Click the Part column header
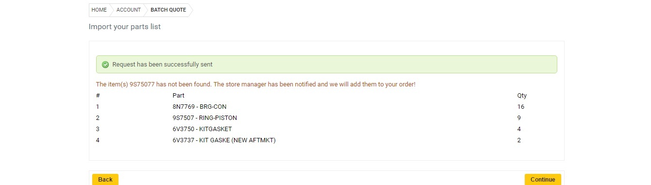 (179, 96)
